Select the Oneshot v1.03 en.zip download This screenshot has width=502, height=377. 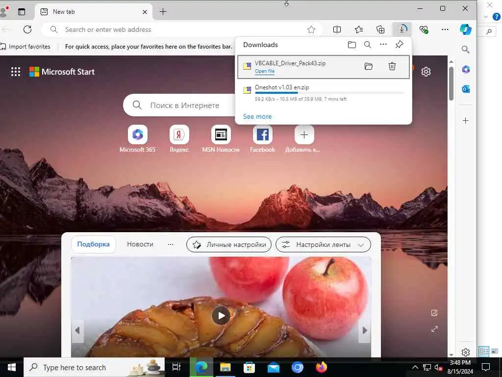pos(324,93)
